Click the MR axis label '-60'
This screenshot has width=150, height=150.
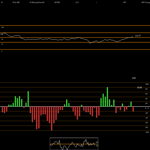[x=146, y=123]
